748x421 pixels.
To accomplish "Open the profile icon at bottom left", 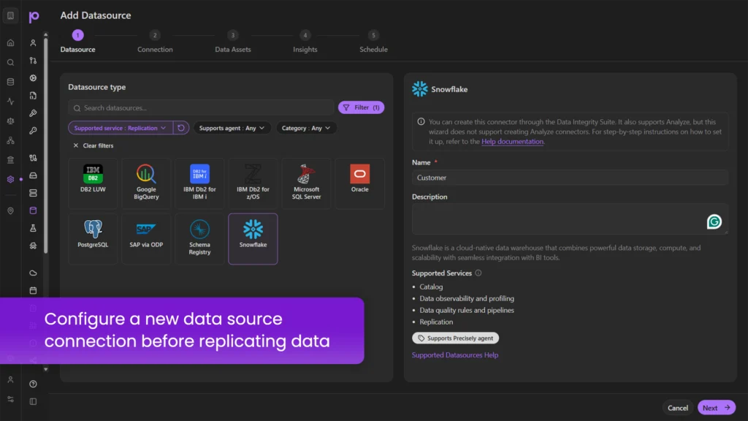I will [10, 380].
